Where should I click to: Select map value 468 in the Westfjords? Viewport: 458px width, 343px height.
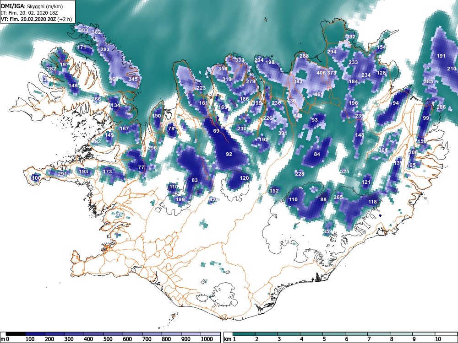(114, 79)
